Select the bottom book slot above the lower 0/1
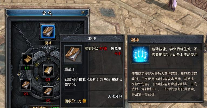Image resolution: width=207 pixels, height=108 pixels. (x=48, y=91)
